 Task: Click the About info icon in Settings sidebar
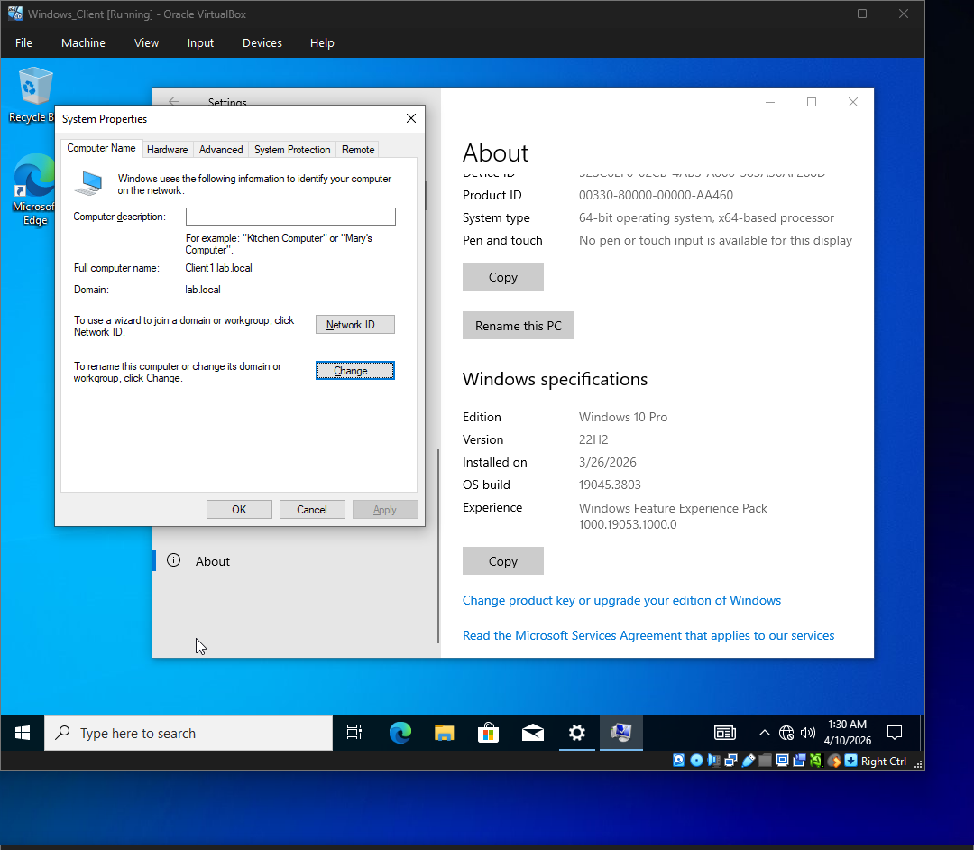coord(174,560)
